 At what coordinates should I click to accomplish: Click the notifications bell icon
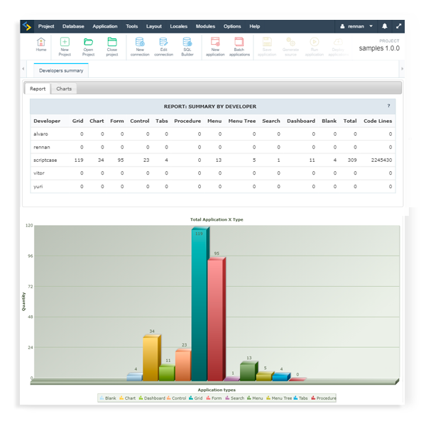[x=385, y=26]
